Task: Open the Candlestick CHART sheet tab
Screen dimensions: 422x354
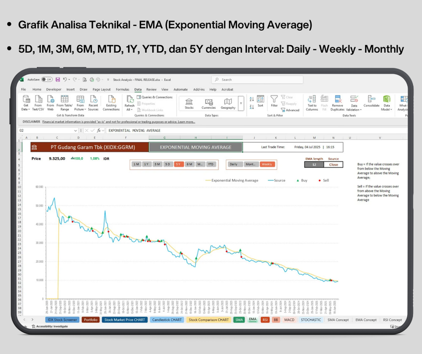Action: click(167, 320)
